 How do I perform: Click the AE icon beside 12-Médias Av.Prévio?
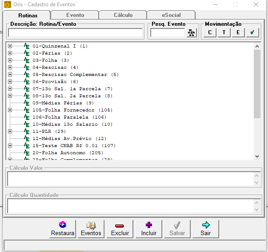(x=27, y=139)
